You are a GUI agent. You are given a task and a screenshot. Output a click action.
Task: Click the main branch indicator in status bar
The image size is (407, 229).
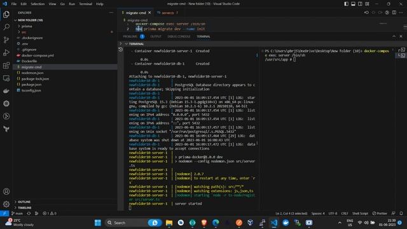[x=17, y=214]
